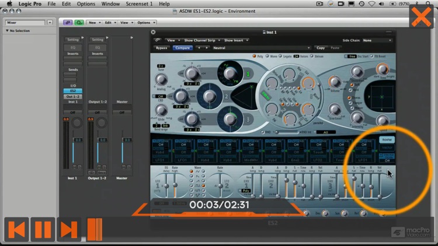The width and height of the screenshot is (438, 246).
Task: Click the Copy button
Action: [x=321, y=48]
